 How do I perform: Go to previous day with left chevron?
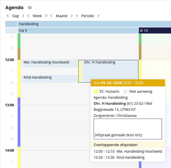[8, 16]
